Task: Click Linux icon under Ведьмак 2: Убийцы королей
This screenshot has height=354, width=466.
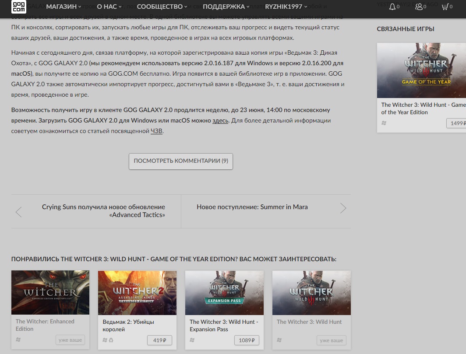Action: (111, 340)
